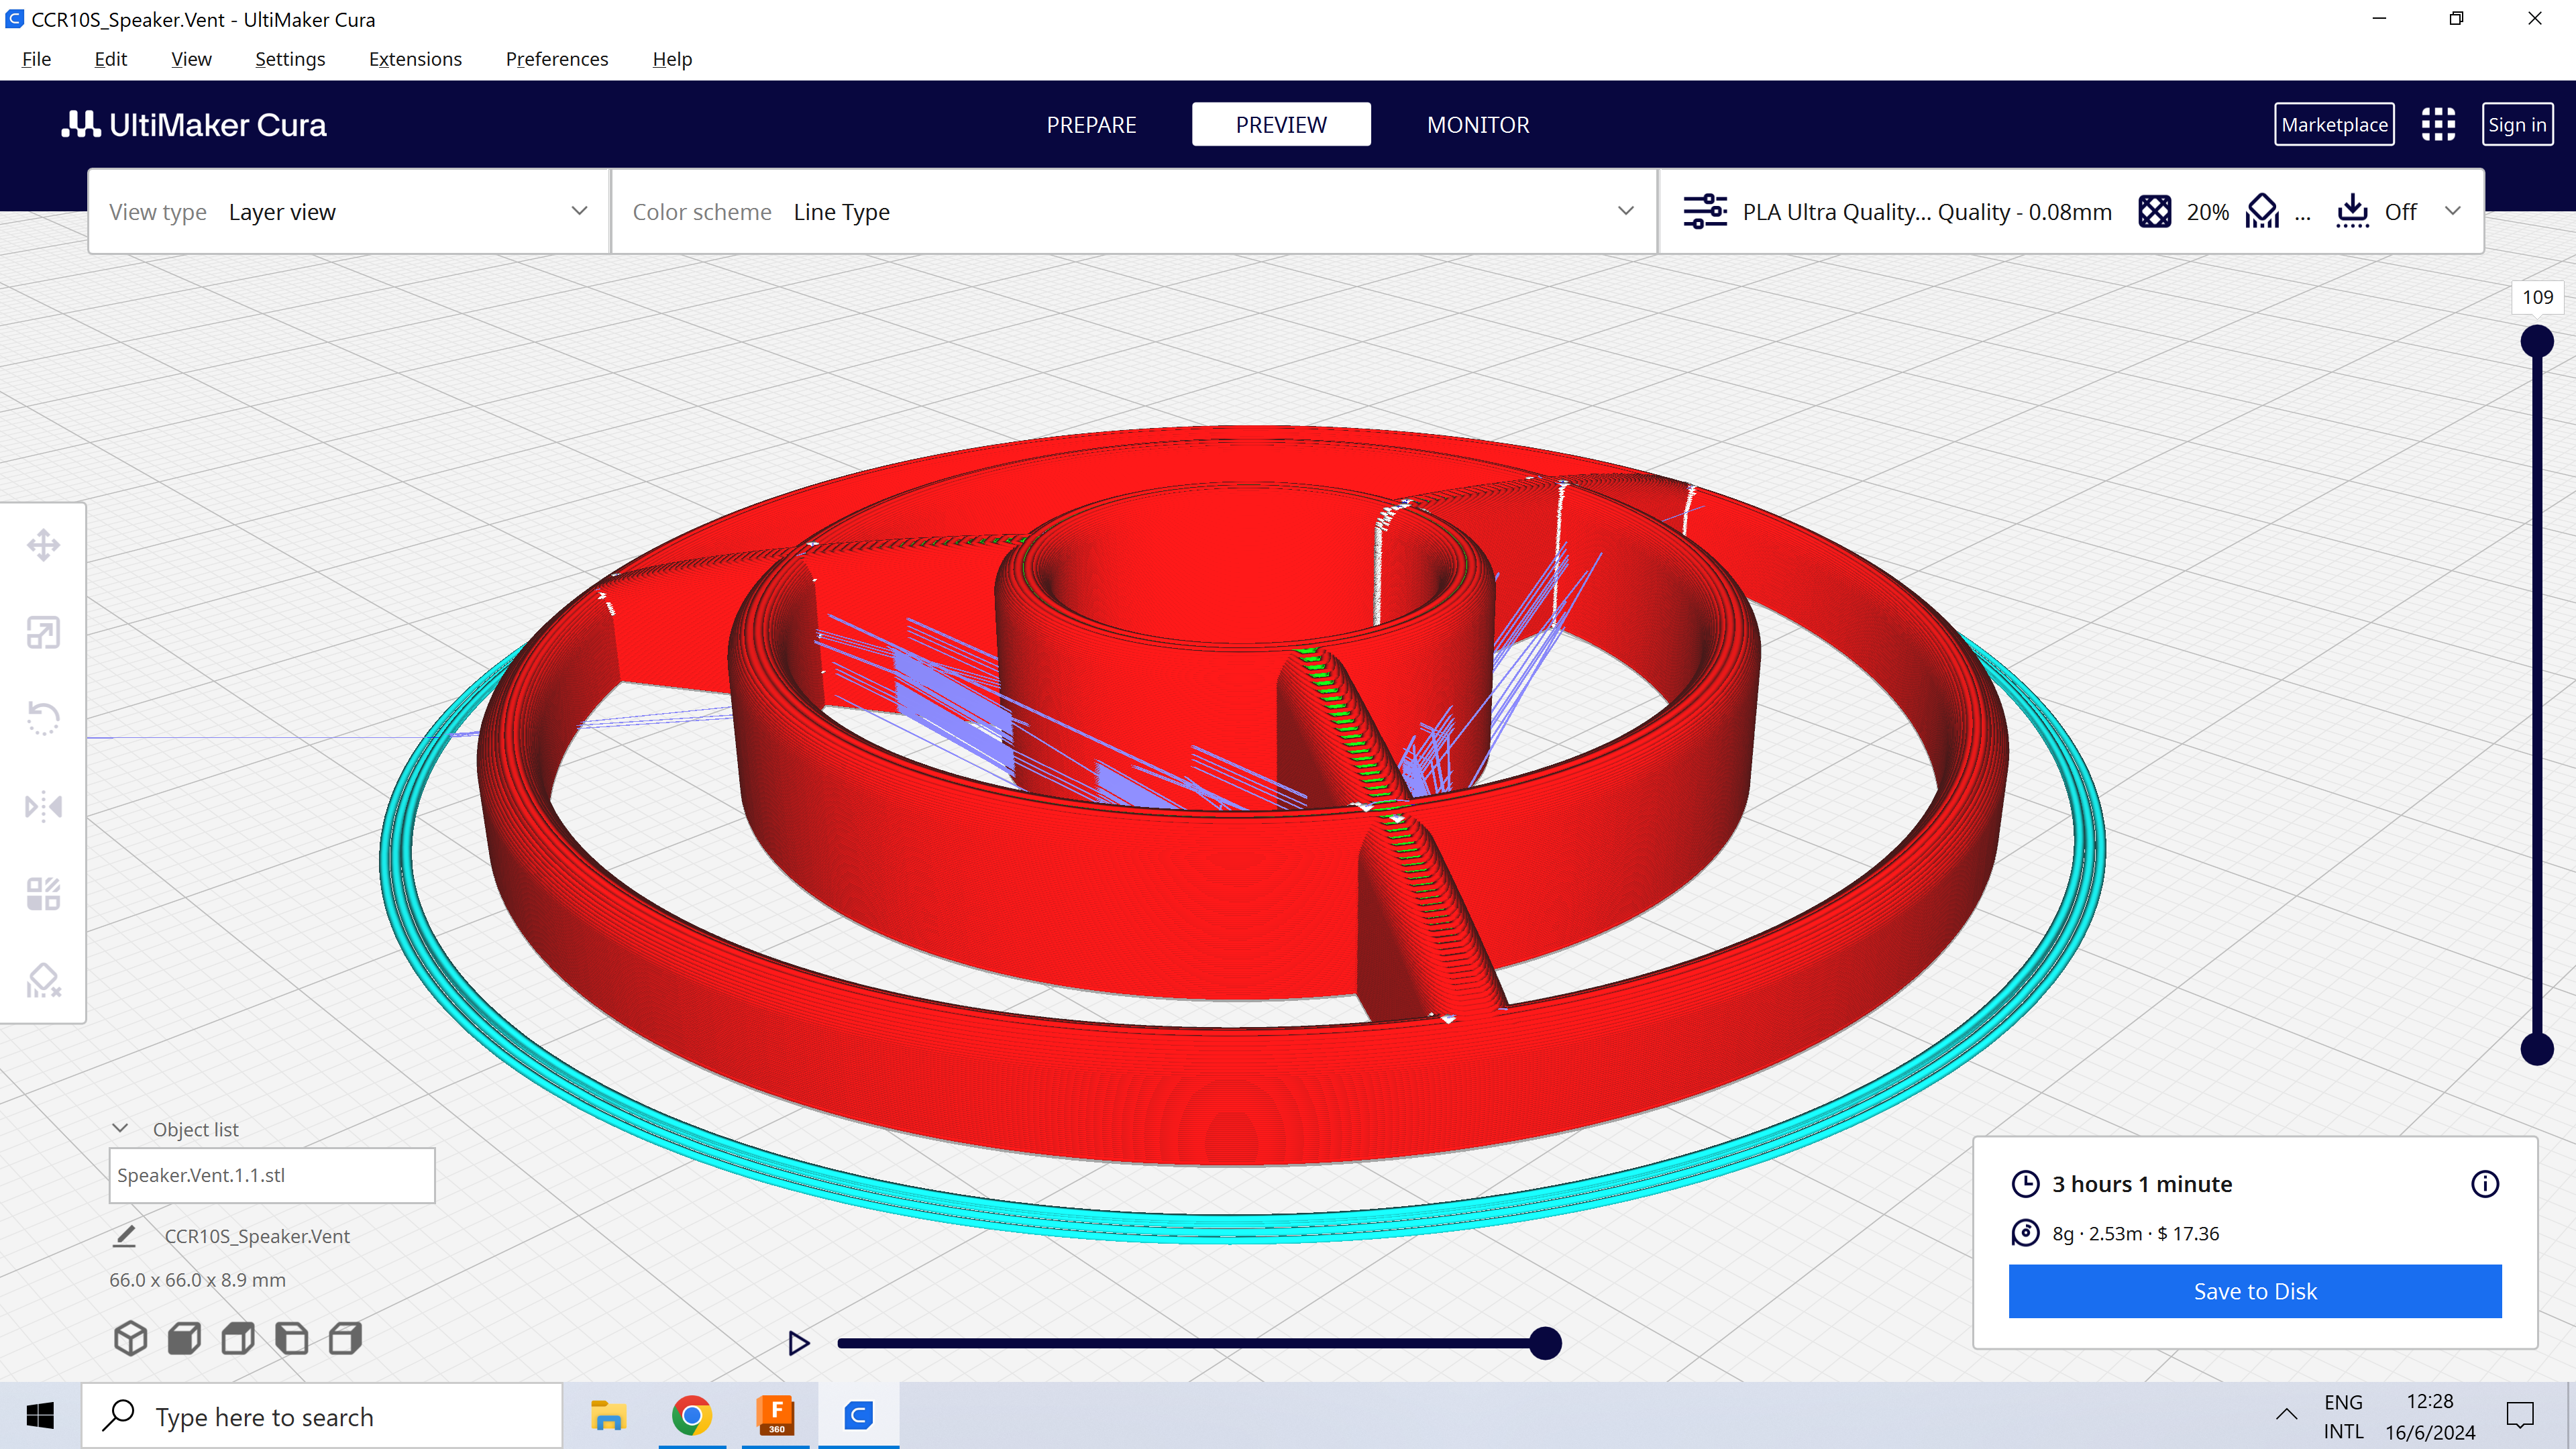Switch to front view camera icon
Viewport: 2576px width, 1449px height.
[x=184, y=1338]
